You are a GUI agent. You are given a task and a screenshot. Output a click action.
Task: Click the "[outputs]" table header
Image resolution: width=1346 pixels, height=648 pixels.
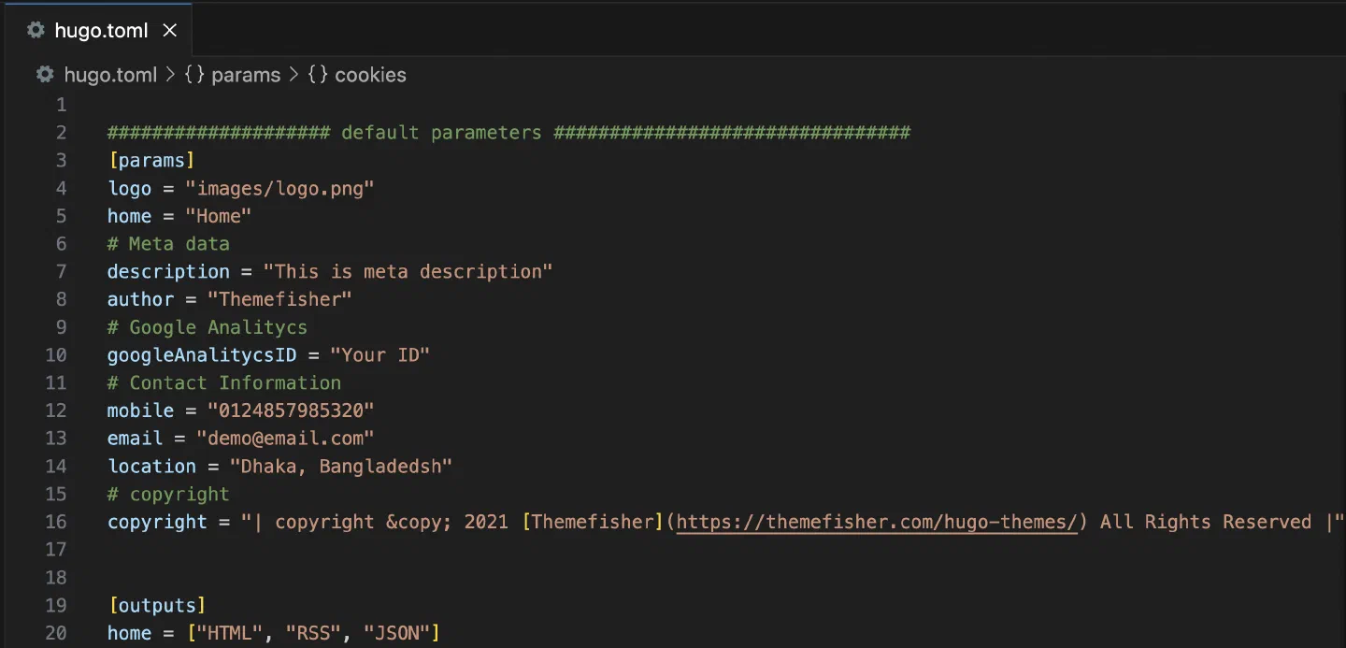[157, 605]
